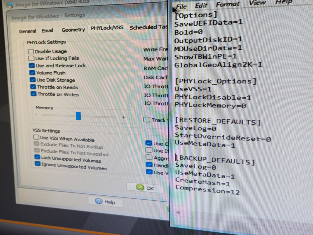The height and width of the screenshot is (235, 313).
Task: Open Notepad's View menu
Action: click(x=257, y=3)
